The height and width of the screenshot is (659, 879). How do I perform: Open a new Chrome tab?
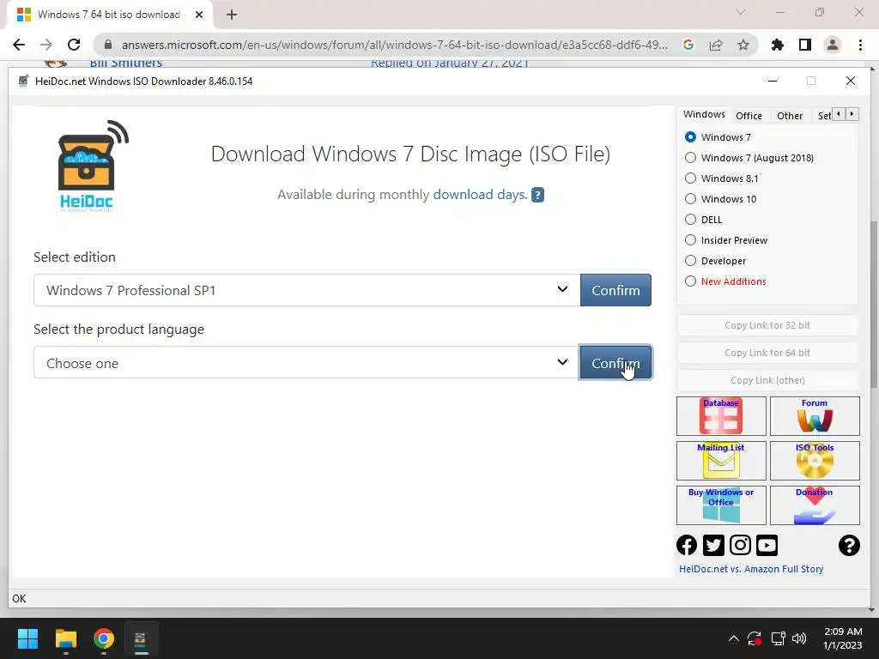(232, 15)
